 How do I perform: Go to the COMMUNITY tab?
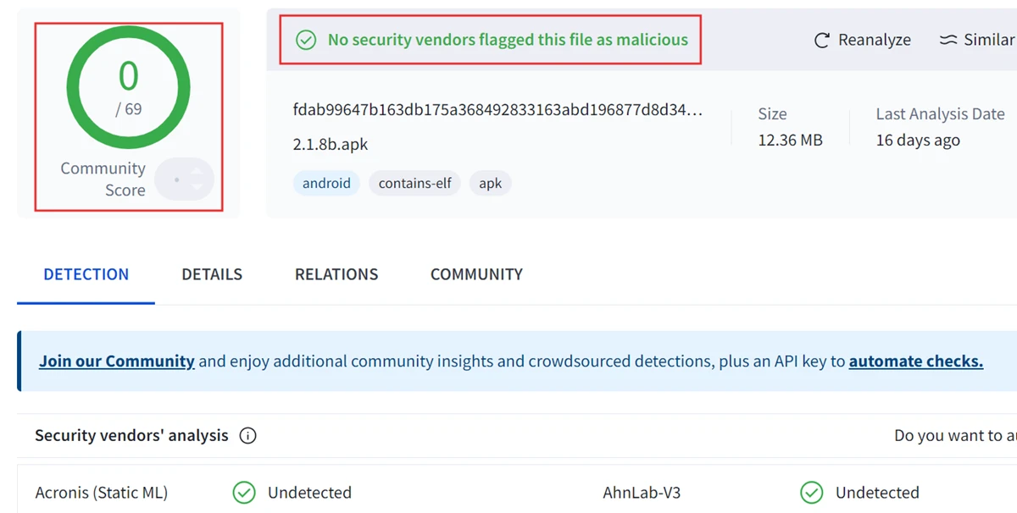476,274
